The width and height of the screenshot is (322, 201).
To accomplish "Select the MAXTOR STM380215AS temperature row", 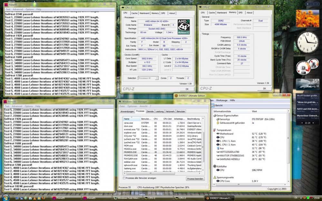I will tap(250, 156).
